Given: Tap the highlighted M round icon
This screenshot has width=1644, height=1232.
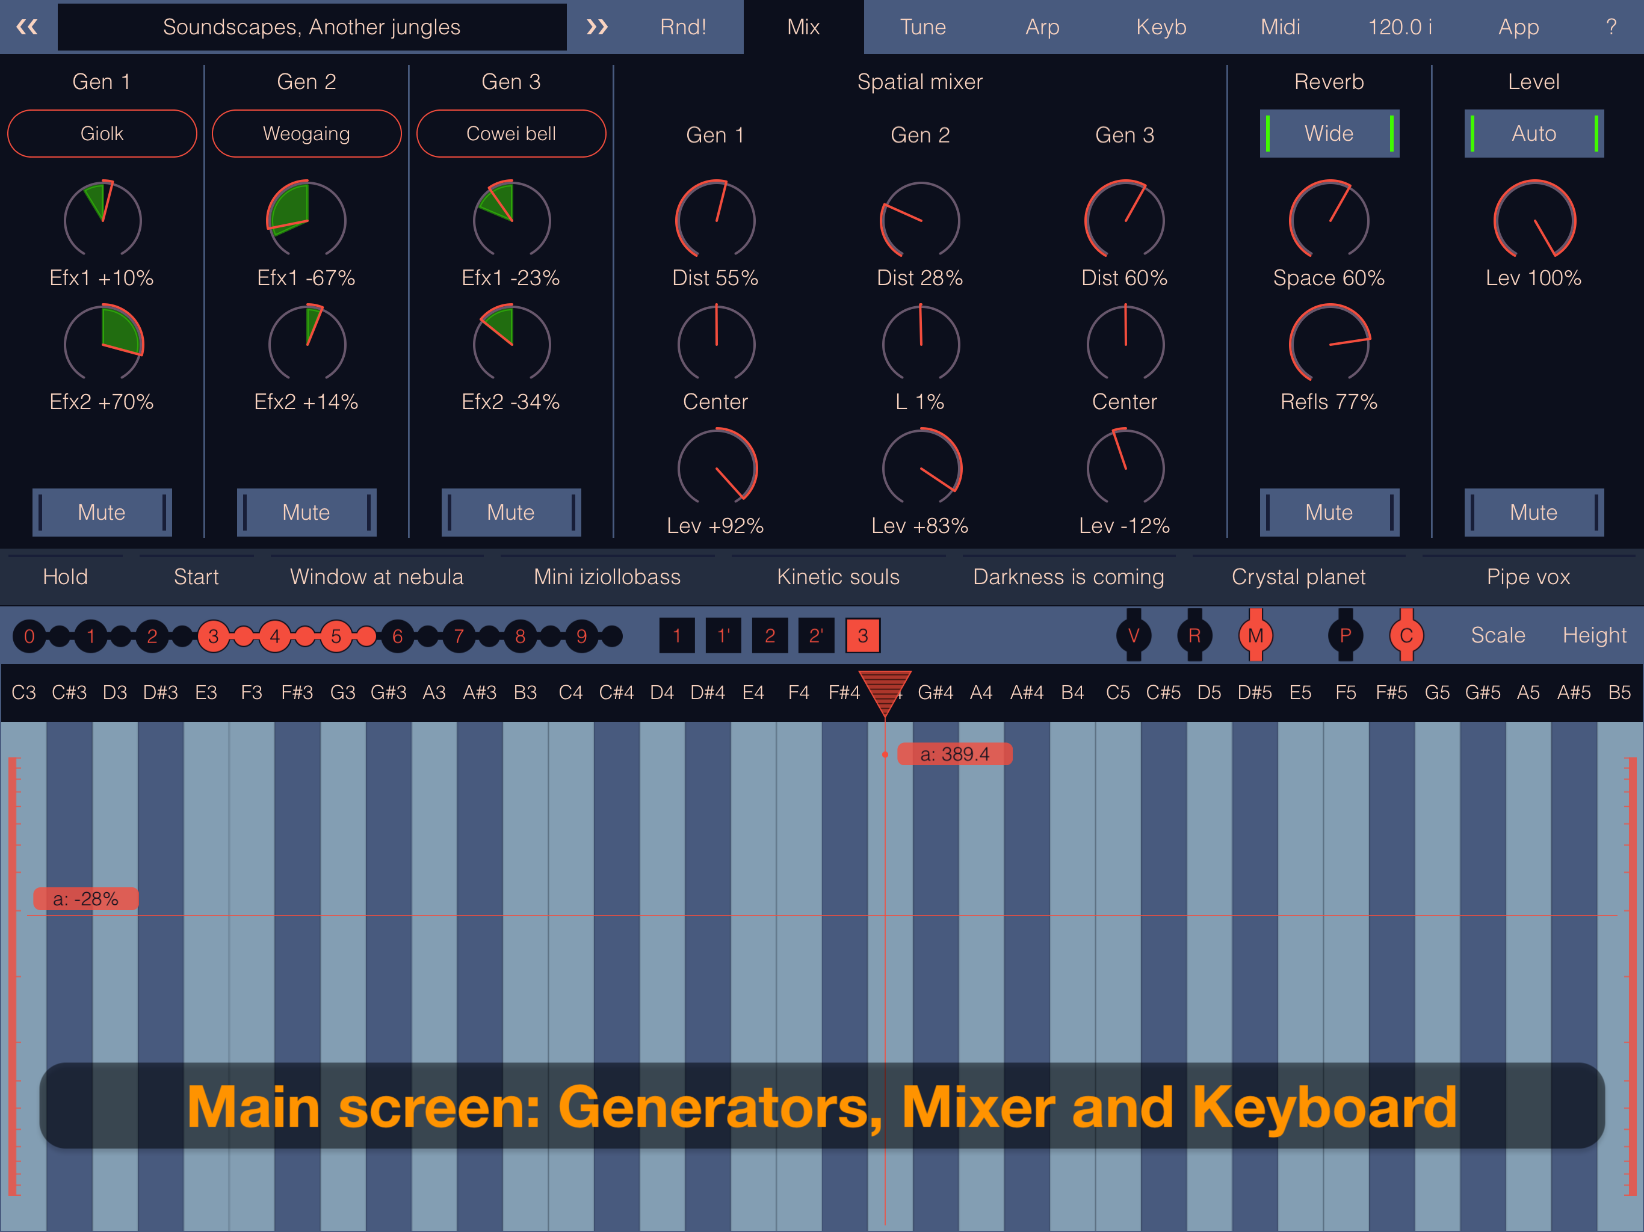Looking at the screenshot, I should (x=1256, y=635).
